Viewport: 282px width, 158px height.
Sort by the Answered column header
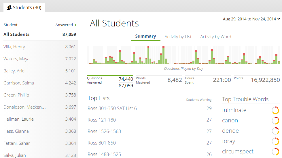coord(64,25)
